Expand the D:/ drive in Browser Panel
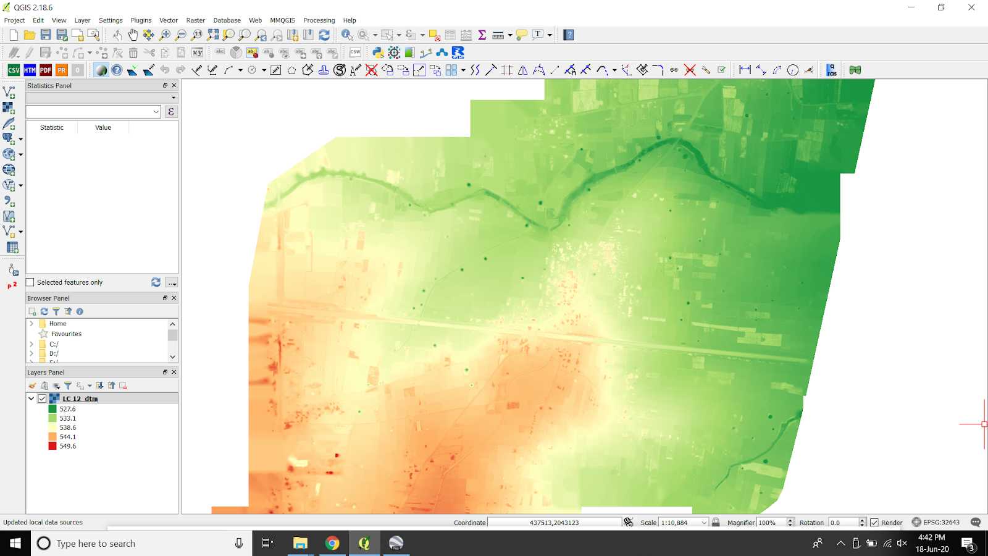 tap(31, 354)
